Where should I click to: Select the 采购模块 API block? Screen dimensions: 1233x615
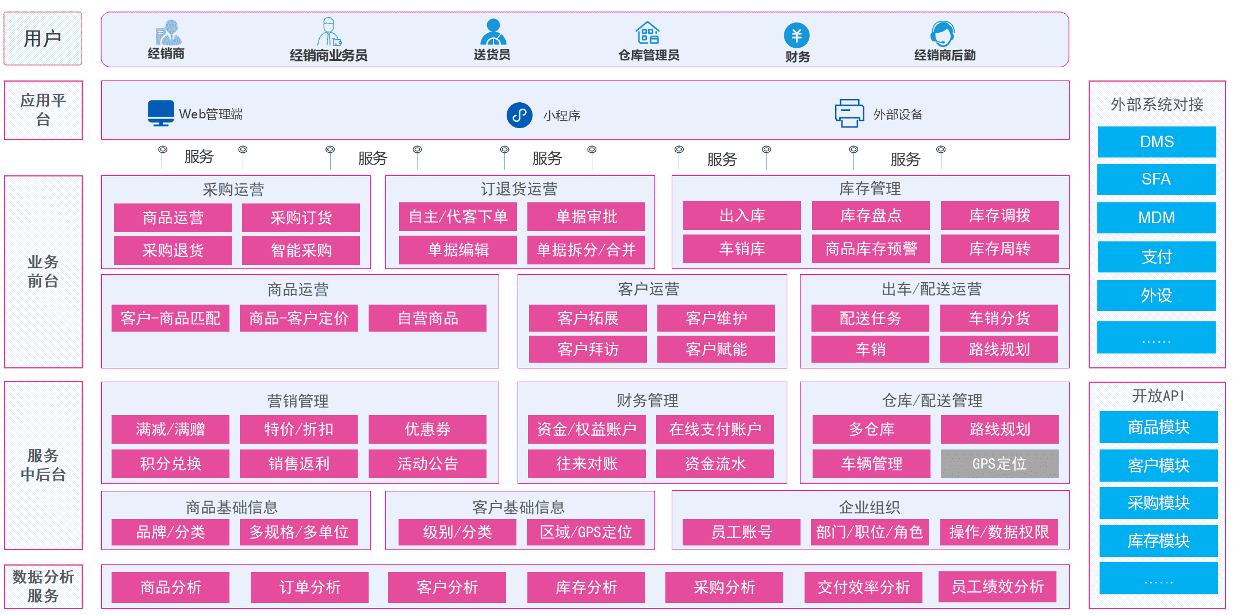(1158, 503)
